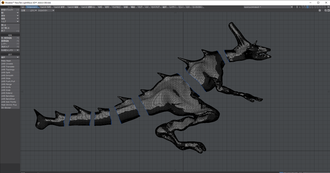Click the viewport zoom magnifier icon
This screenshot has height=173, width=330.
pos(325,10)
